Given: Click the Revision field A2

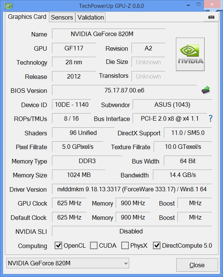Looking at the screenshot, I should click(x=148, y=48).
